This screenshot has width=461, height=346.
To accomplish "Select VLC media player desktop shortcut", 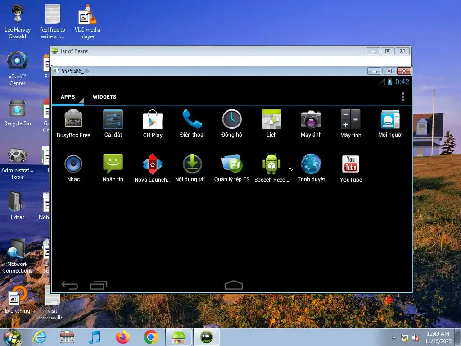I will [x=87, y=22].
